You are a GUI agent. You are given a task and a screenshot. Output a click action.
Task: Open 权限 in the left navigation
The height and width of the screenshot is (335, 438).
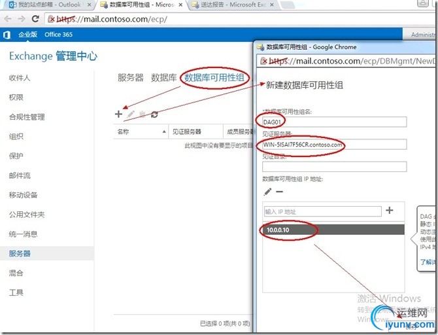[x=16, y=97]
